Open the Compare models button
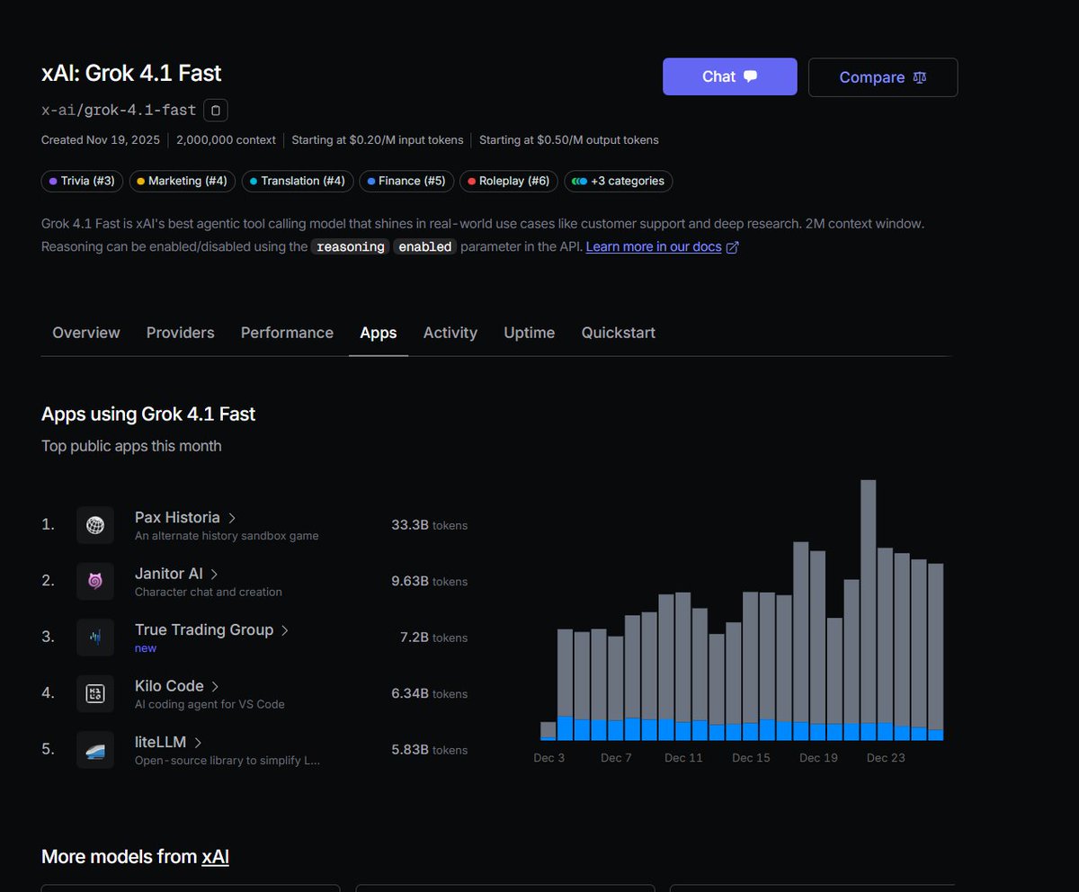Screen dimensions: 1079x892 tap(883, 77)
